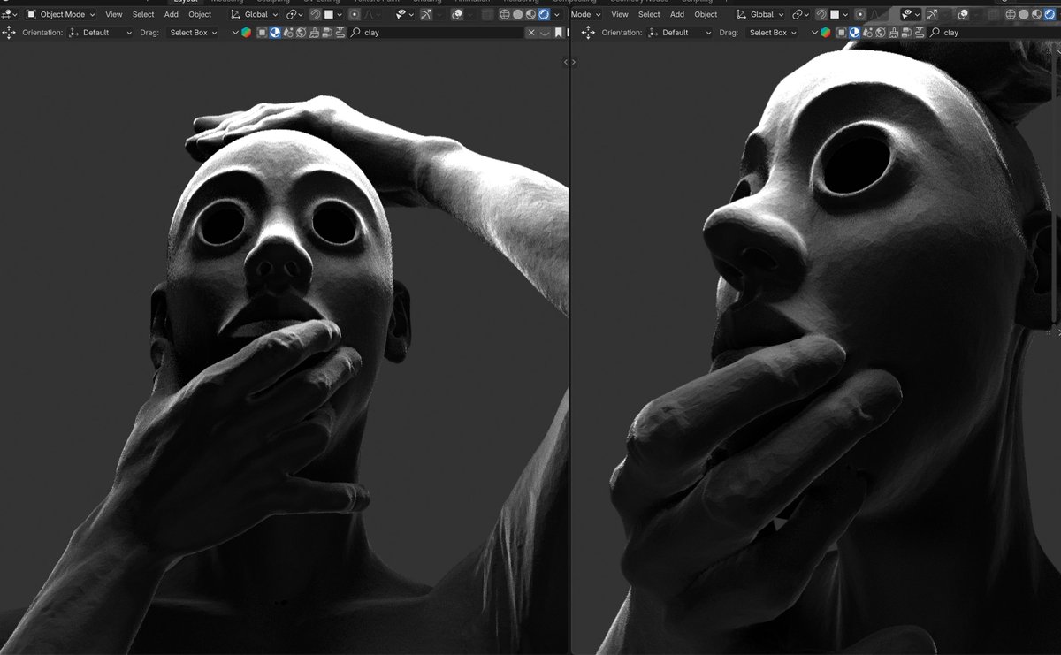This screenshot has width=1061, height=655.
Task: Expand chevron before BlenderKit logo, left viewport
Action: tap(235, 33)
